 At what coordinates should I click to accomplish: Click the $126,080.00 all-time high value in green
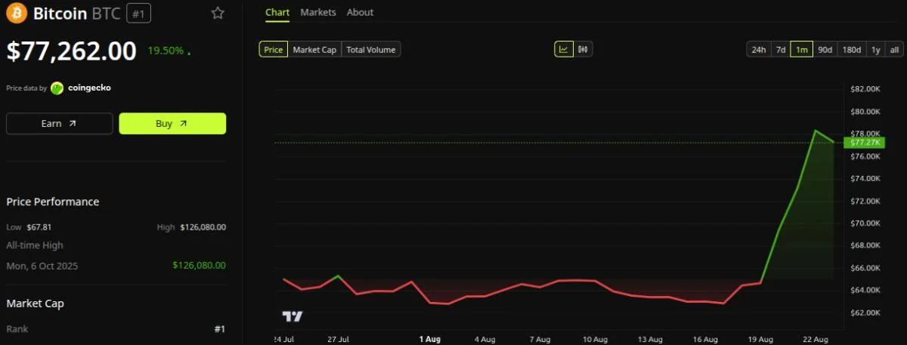[199, 265]
